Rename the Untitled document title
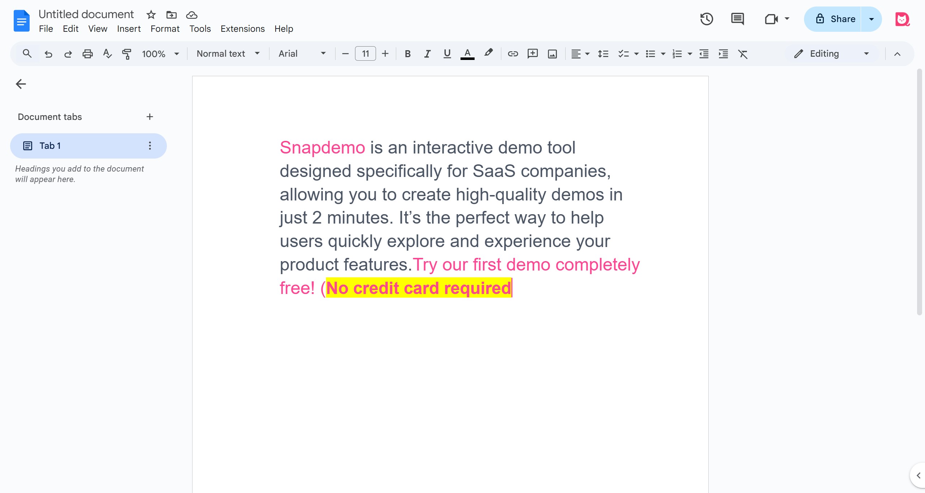The image size is (925, 493). point(86,14)
